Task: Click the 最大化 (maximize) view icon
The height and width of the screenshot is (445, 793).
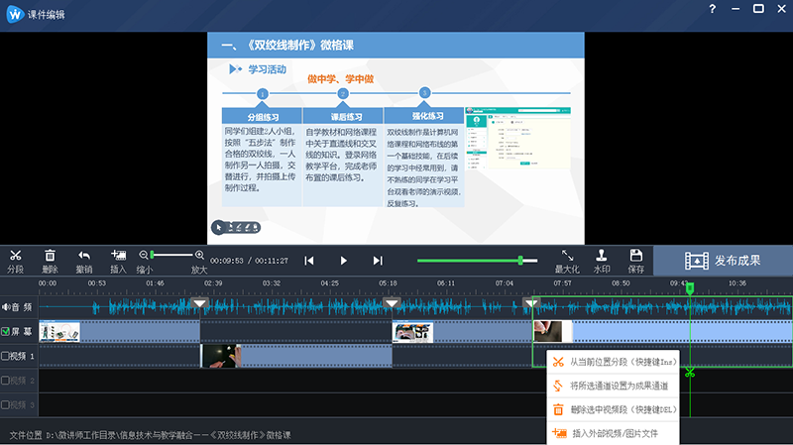Action: pyautogui.click(x=567, y=256)
